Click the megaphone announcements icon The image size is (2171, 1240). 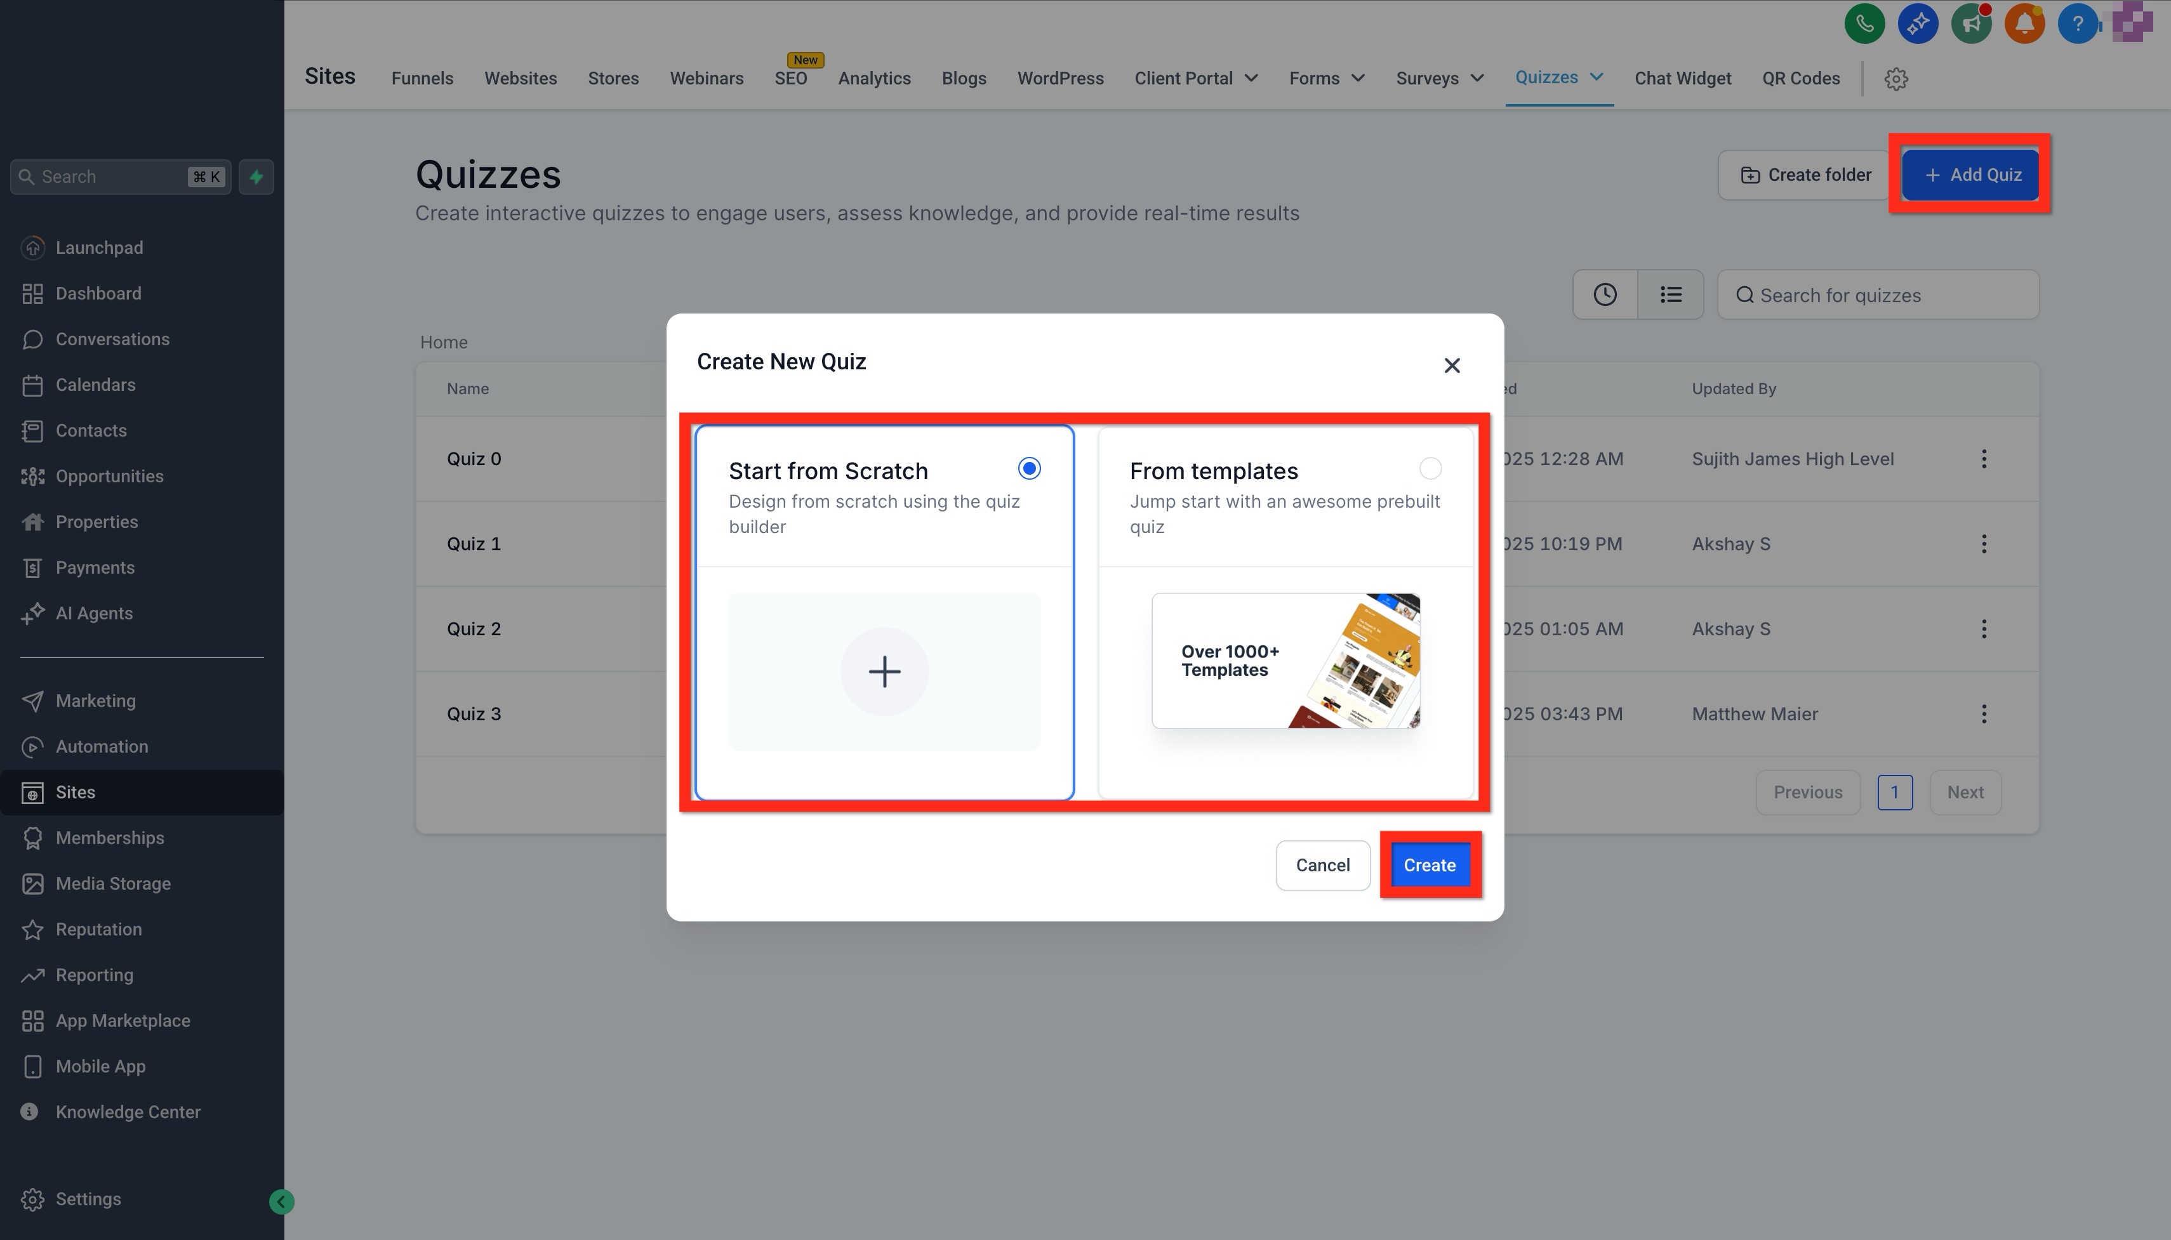[1971, 24]
